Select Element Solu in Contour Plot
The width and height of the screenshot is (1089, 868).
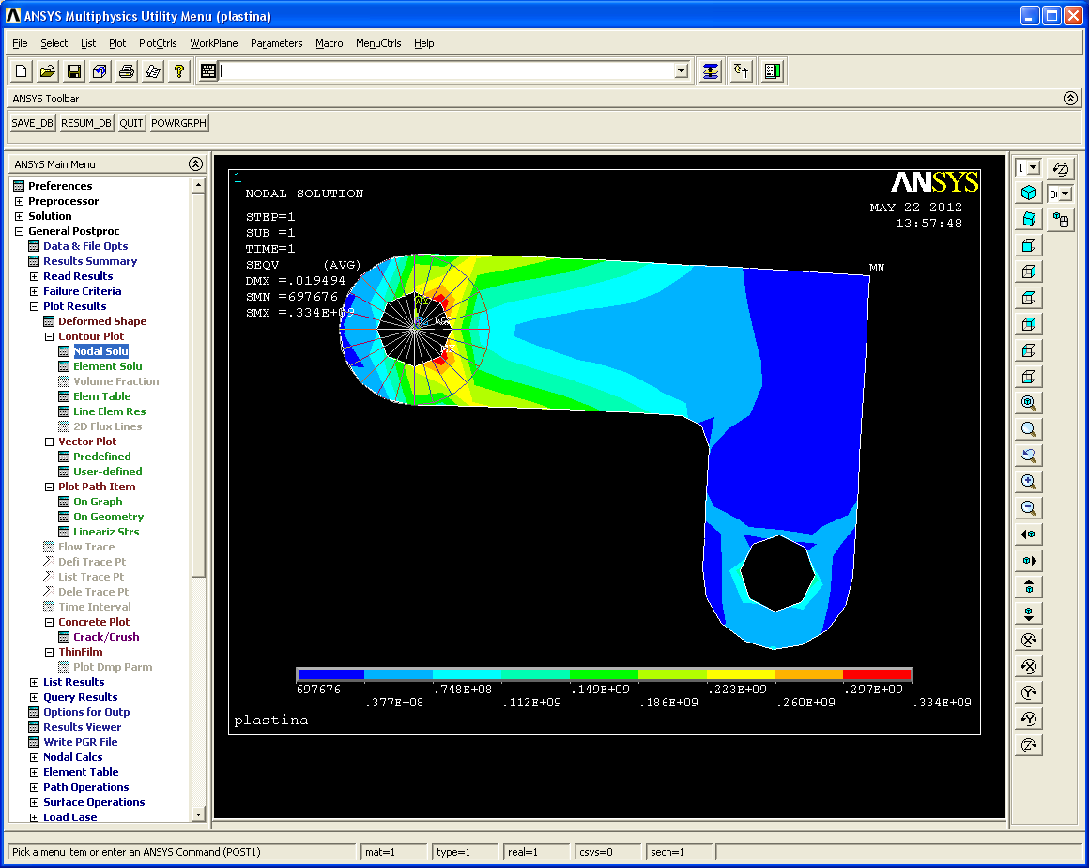(x=108, y=366)
